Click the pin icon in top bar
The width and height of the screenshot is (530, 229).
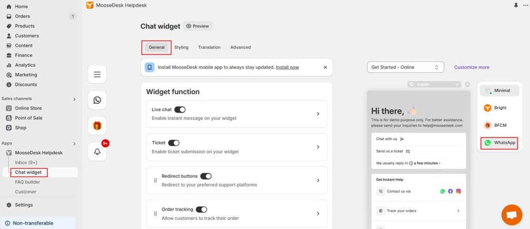(x=516, y=5)
